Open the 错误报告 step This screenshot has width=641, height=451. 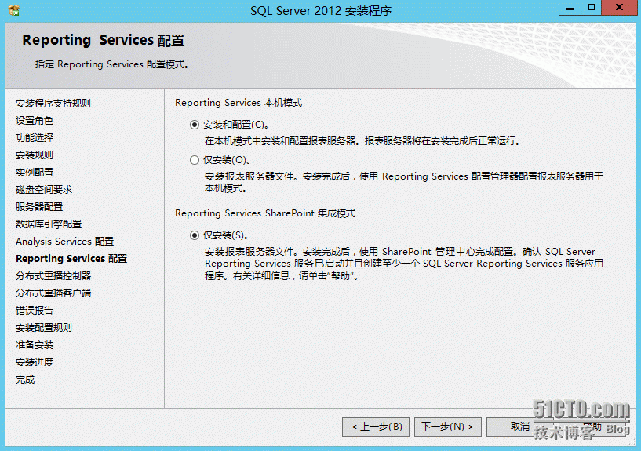35,311
